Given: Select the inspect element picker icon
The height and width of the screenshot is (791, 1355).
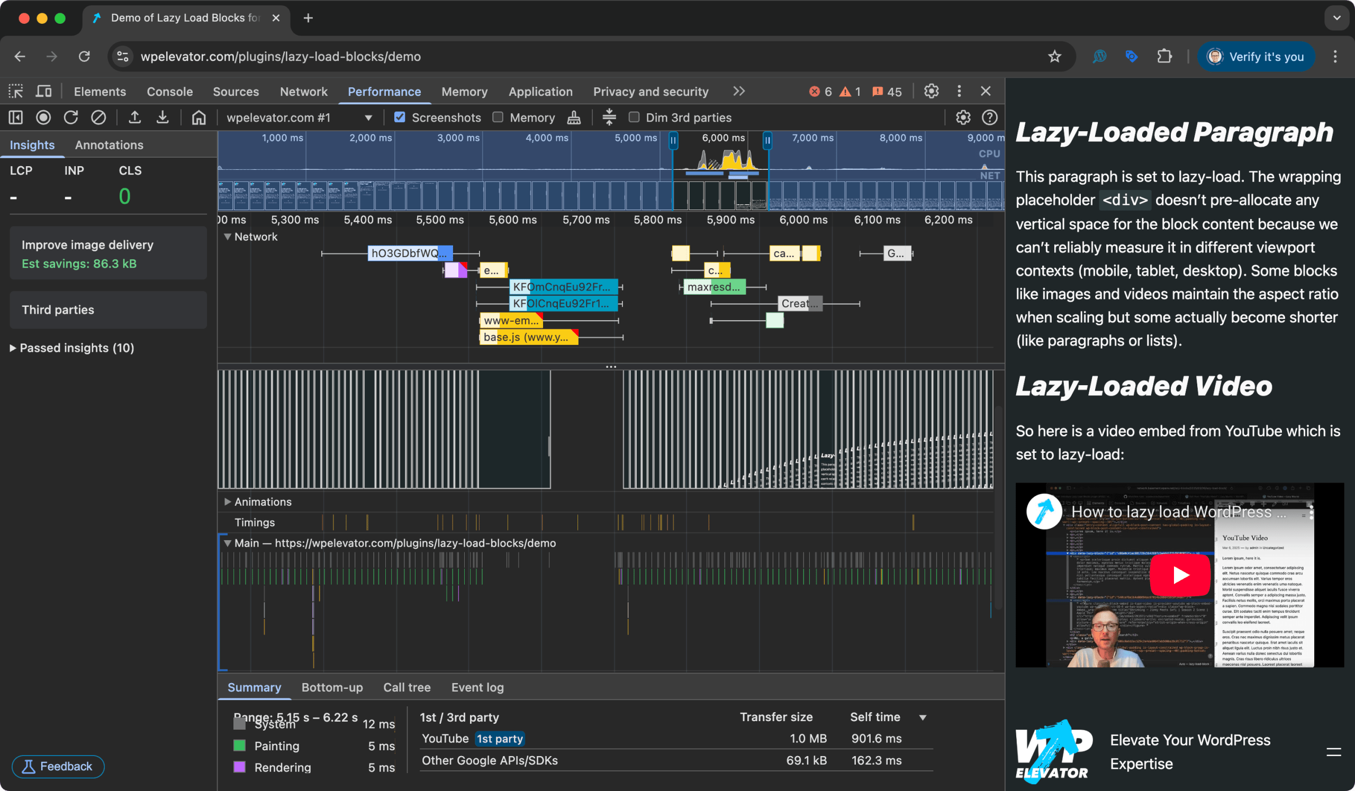Looking at the screenshot, I should (x=15, y=92).
